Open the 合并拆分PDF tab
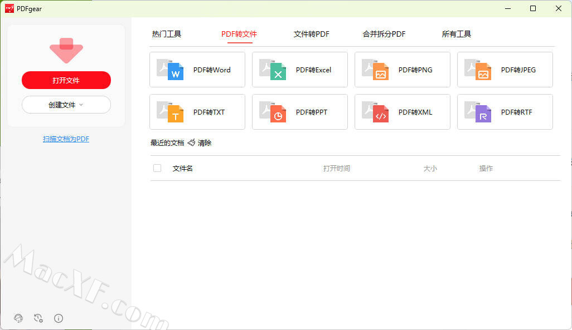The height and width of the screenshot is (330, 572). pyautogui.click(x=384, y=34)
